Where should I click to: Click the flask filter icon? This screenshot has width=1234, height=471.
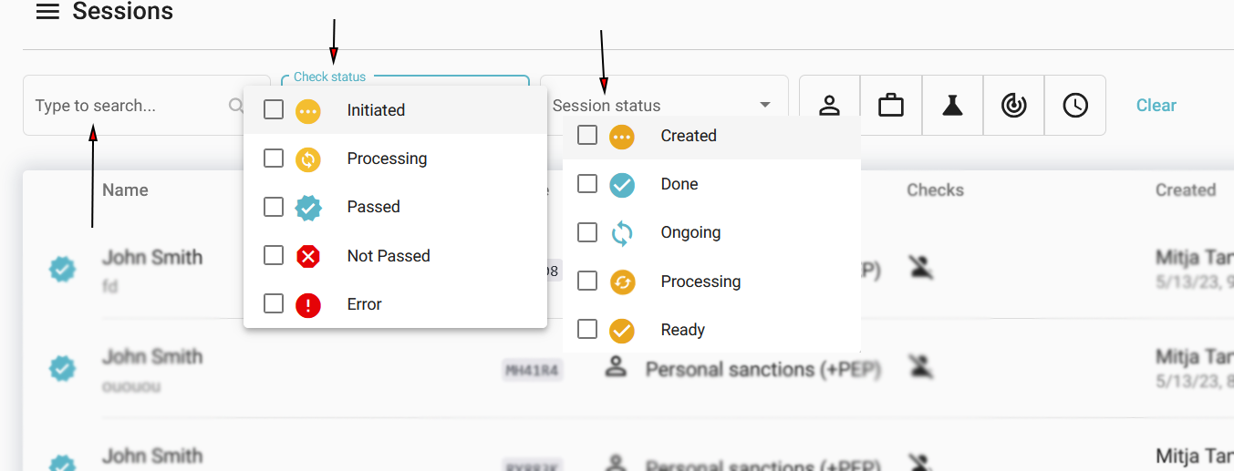[x=953, y=106]
